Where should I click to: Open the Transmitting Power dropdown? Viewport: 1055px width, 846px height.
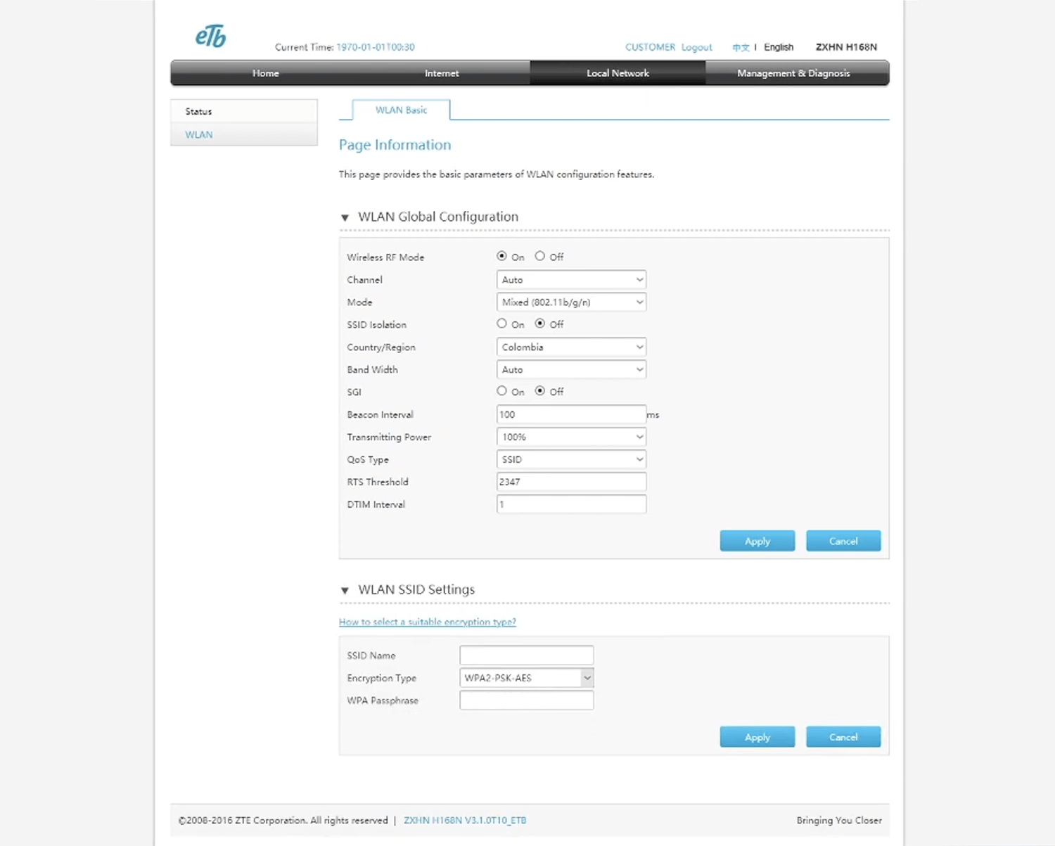tap(570, 437)
